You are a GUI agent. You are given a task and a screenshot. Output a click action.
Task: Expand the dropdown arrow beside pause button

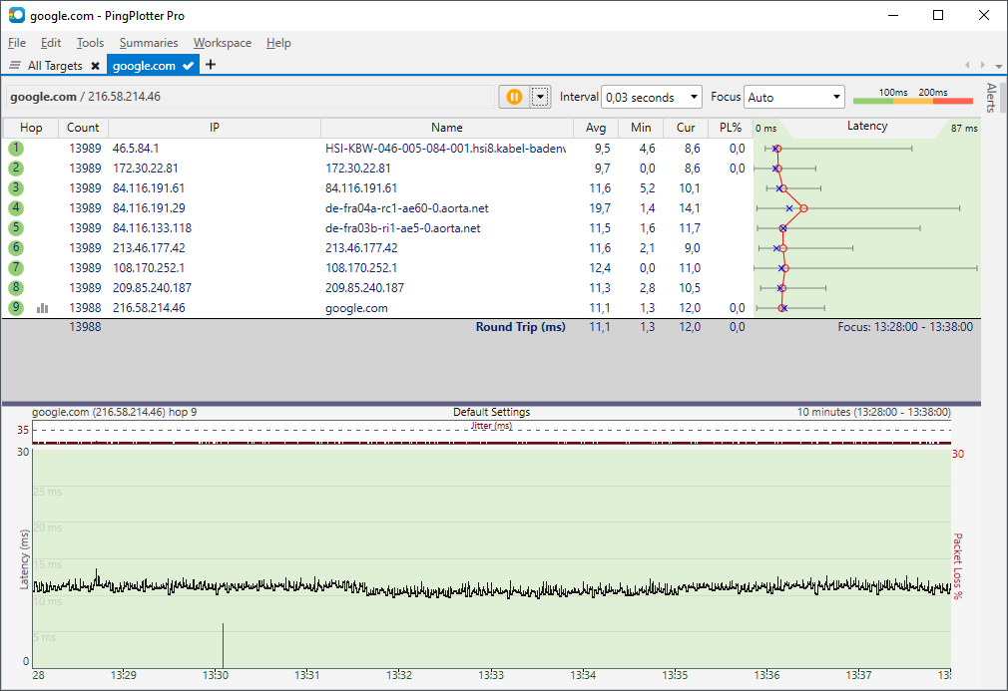pyautogui.click(x=540, y=97)
